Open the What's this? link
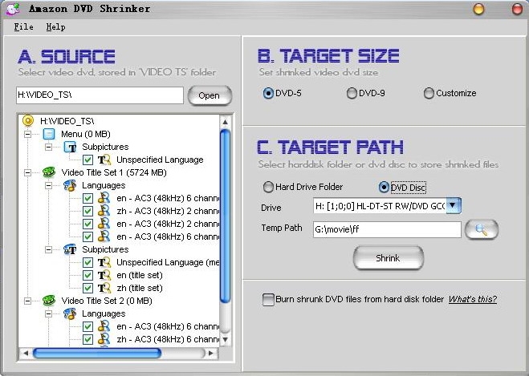529x376 pixels. pyautogui.click(x=472, y=299)
